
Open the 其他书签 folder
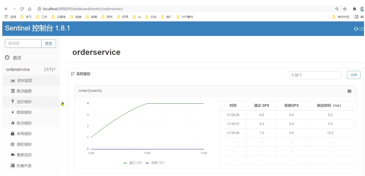click(341, 17)
